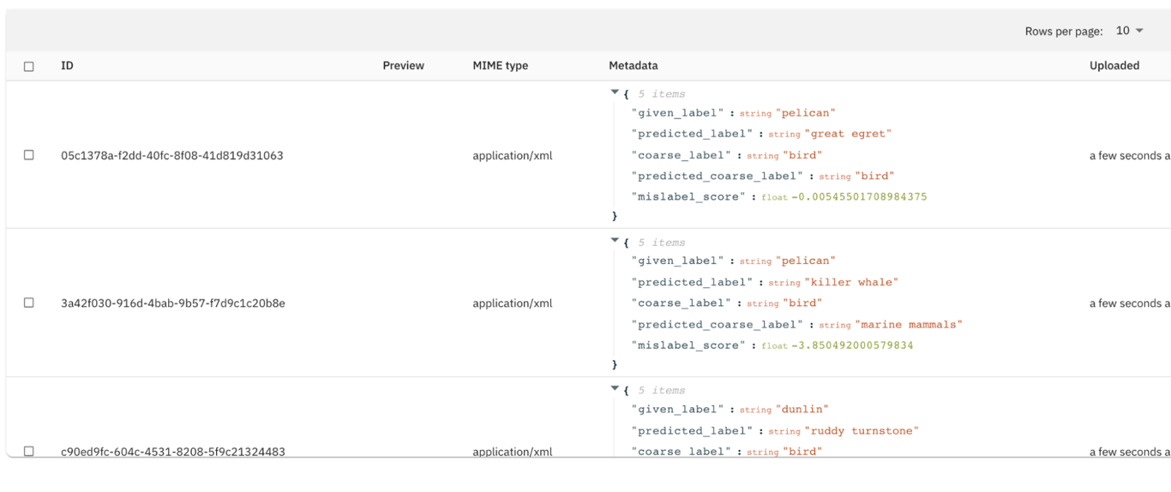Select checkbox for row 05c1378a-f2dd-40fc
The width and height of the screenshot is (1171, 492).
coord(29,155)
